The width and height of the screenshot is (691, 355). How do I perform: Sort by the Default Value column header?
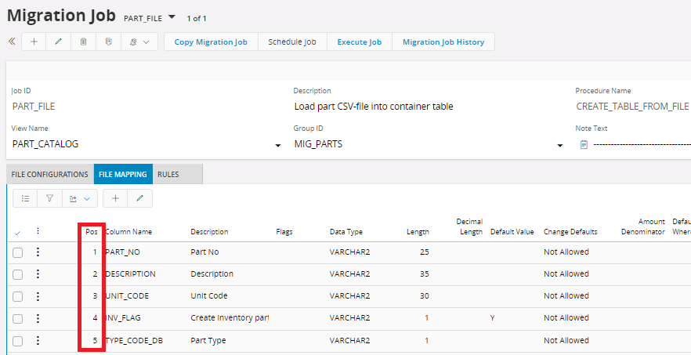coord(512,231)
